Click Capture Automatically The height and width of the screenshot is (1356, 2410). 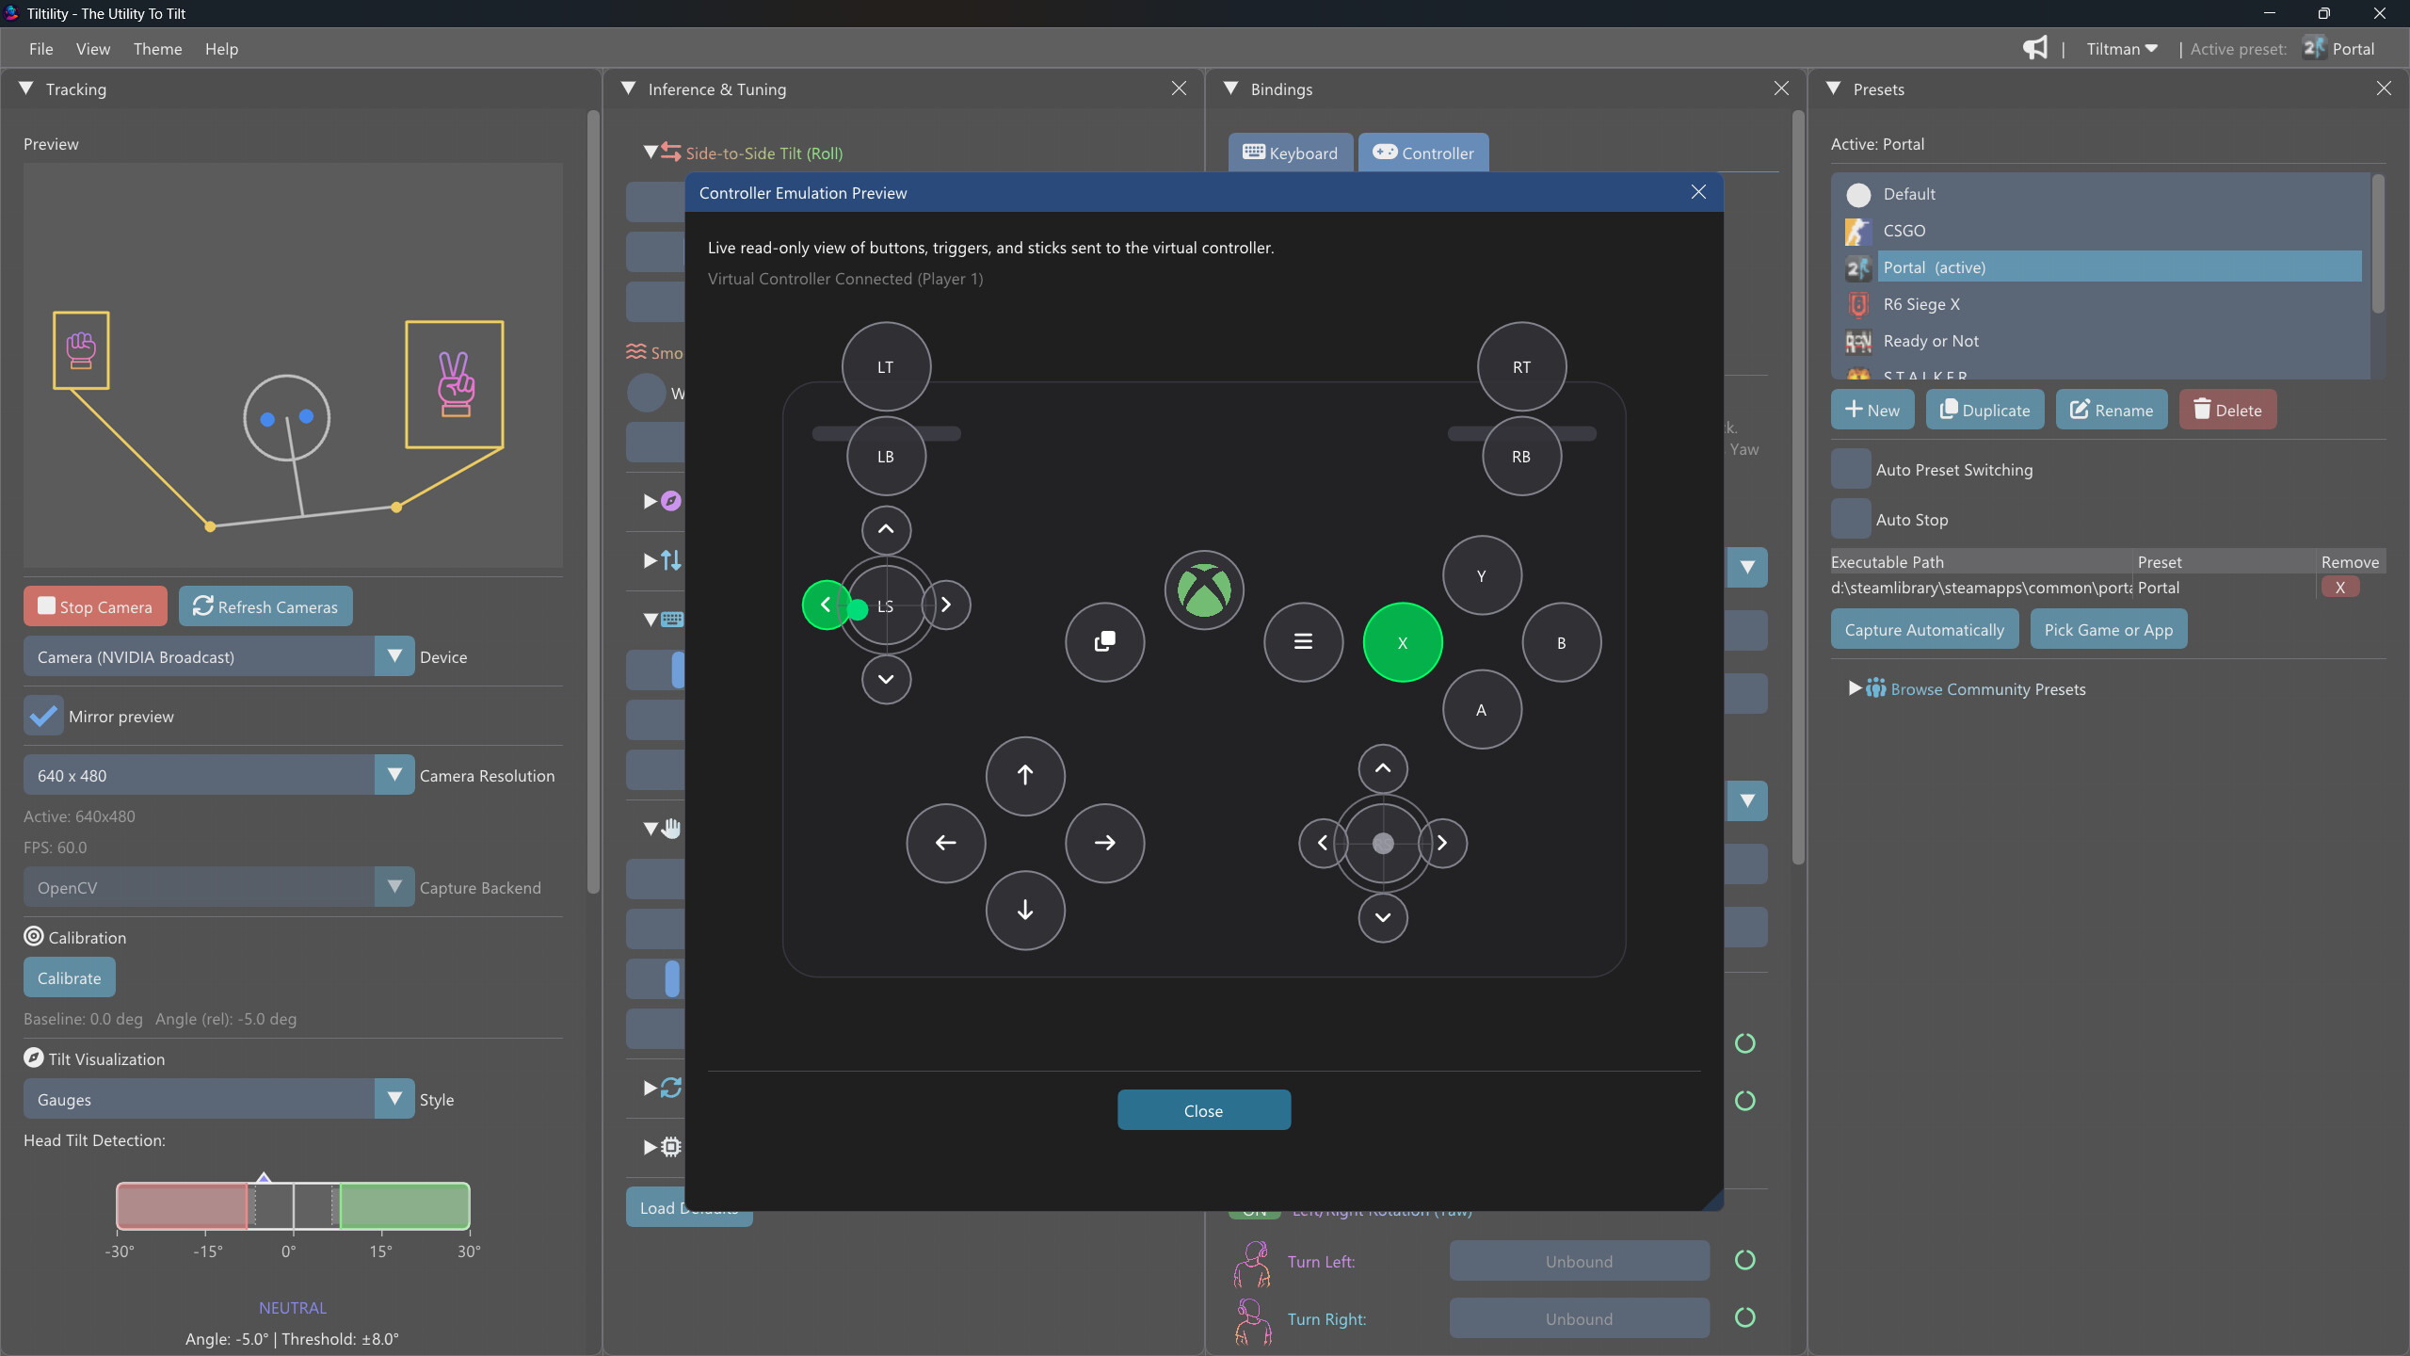1924,629
